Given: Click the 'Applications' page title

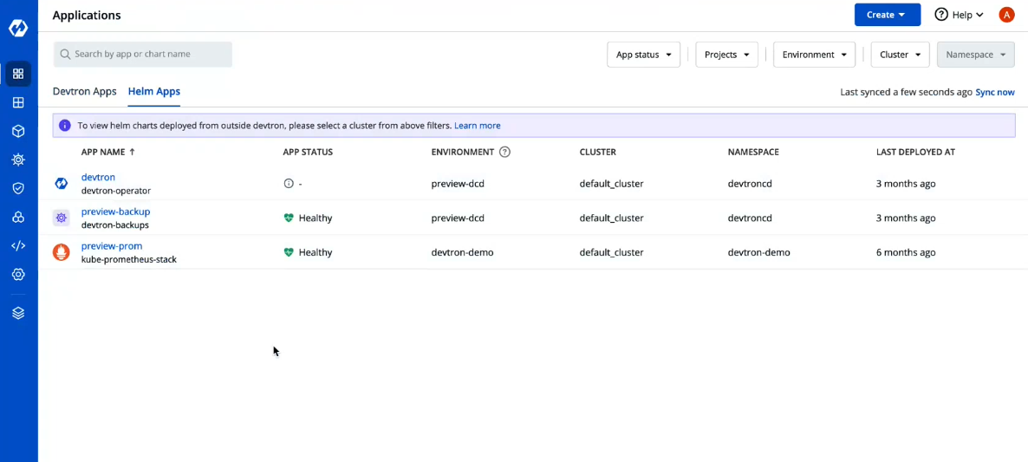Looking at the screenshot, I should pos(87,15).
